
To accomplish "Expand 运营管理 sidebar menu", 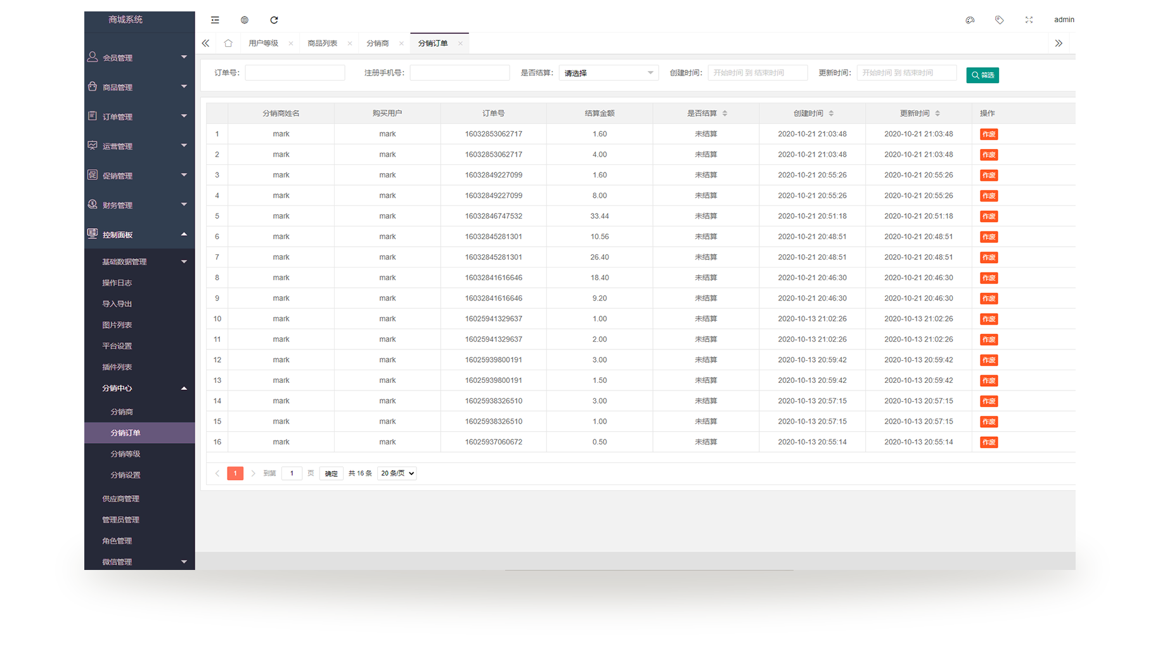I will point(139,146).
